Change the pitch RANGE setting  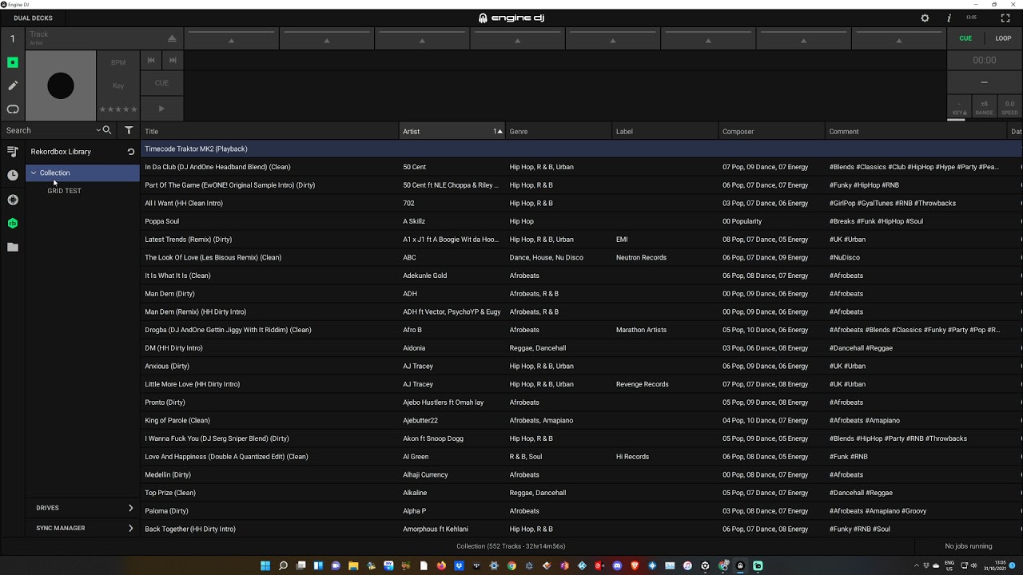click(x=984, y=108)
